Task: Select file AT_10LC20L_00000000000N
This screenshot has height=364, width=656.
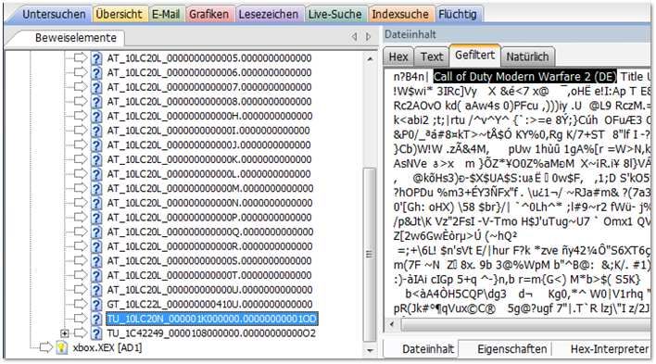Action: (x=209, y=203)
